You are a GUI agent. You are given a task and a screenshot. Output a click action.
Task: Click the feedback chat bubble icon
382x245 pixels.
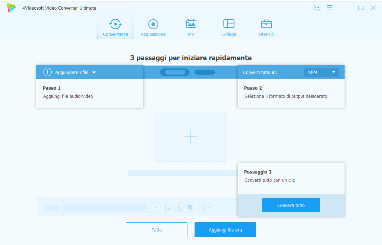point(317,8)
